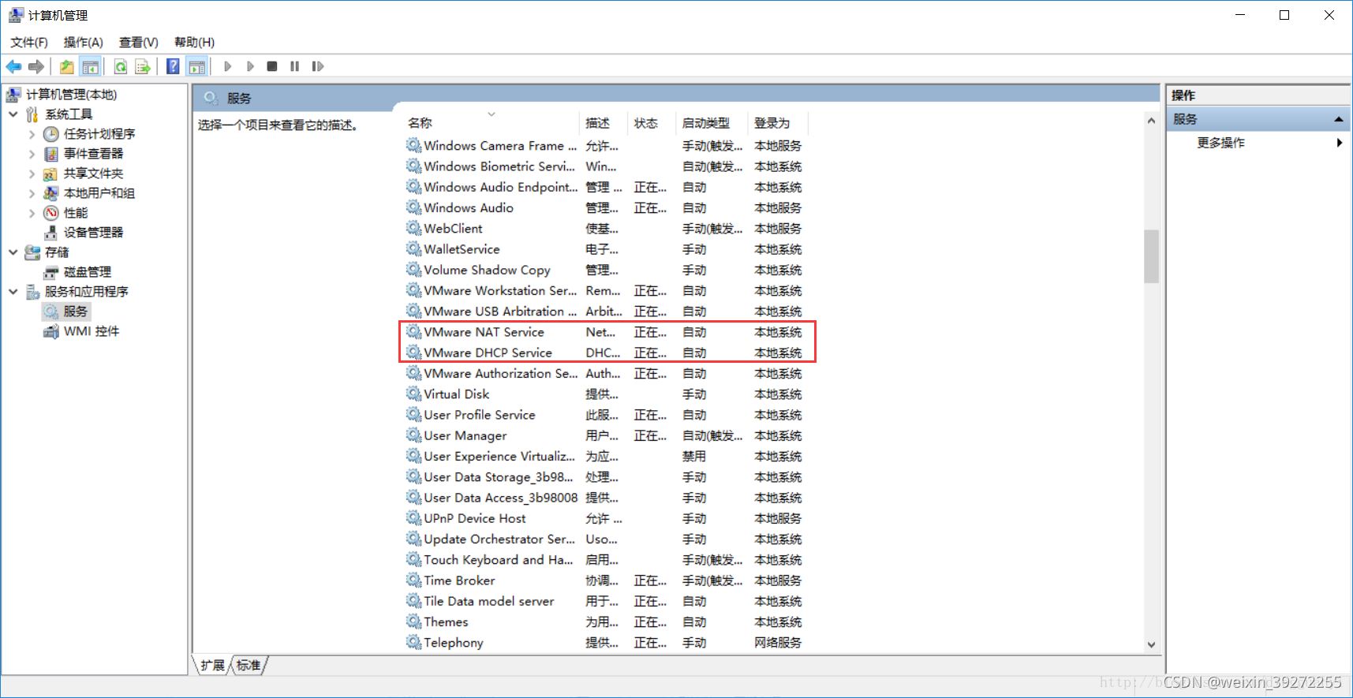Expand the 任务计划程序 tree node
The width and height of the screenshot is (1353, 698).
[x=32, y=134]
